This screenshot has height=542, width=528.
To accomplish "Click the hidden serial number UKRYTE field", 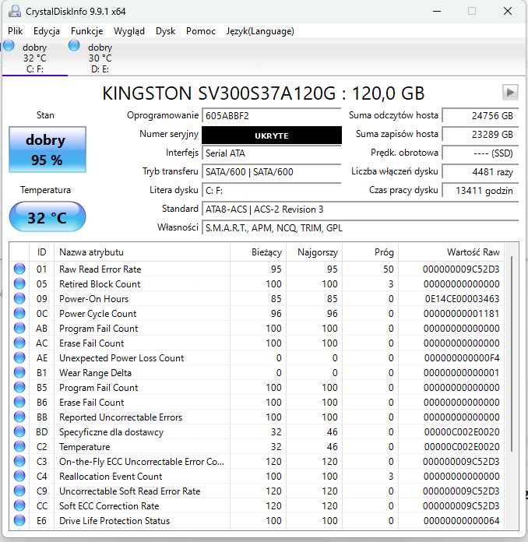I will click(272, 135).
